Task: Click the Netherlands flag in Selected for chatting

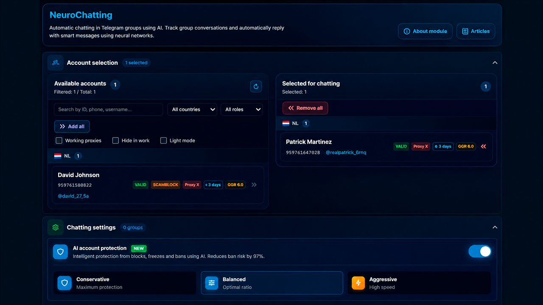Action: tap(286, 123)
